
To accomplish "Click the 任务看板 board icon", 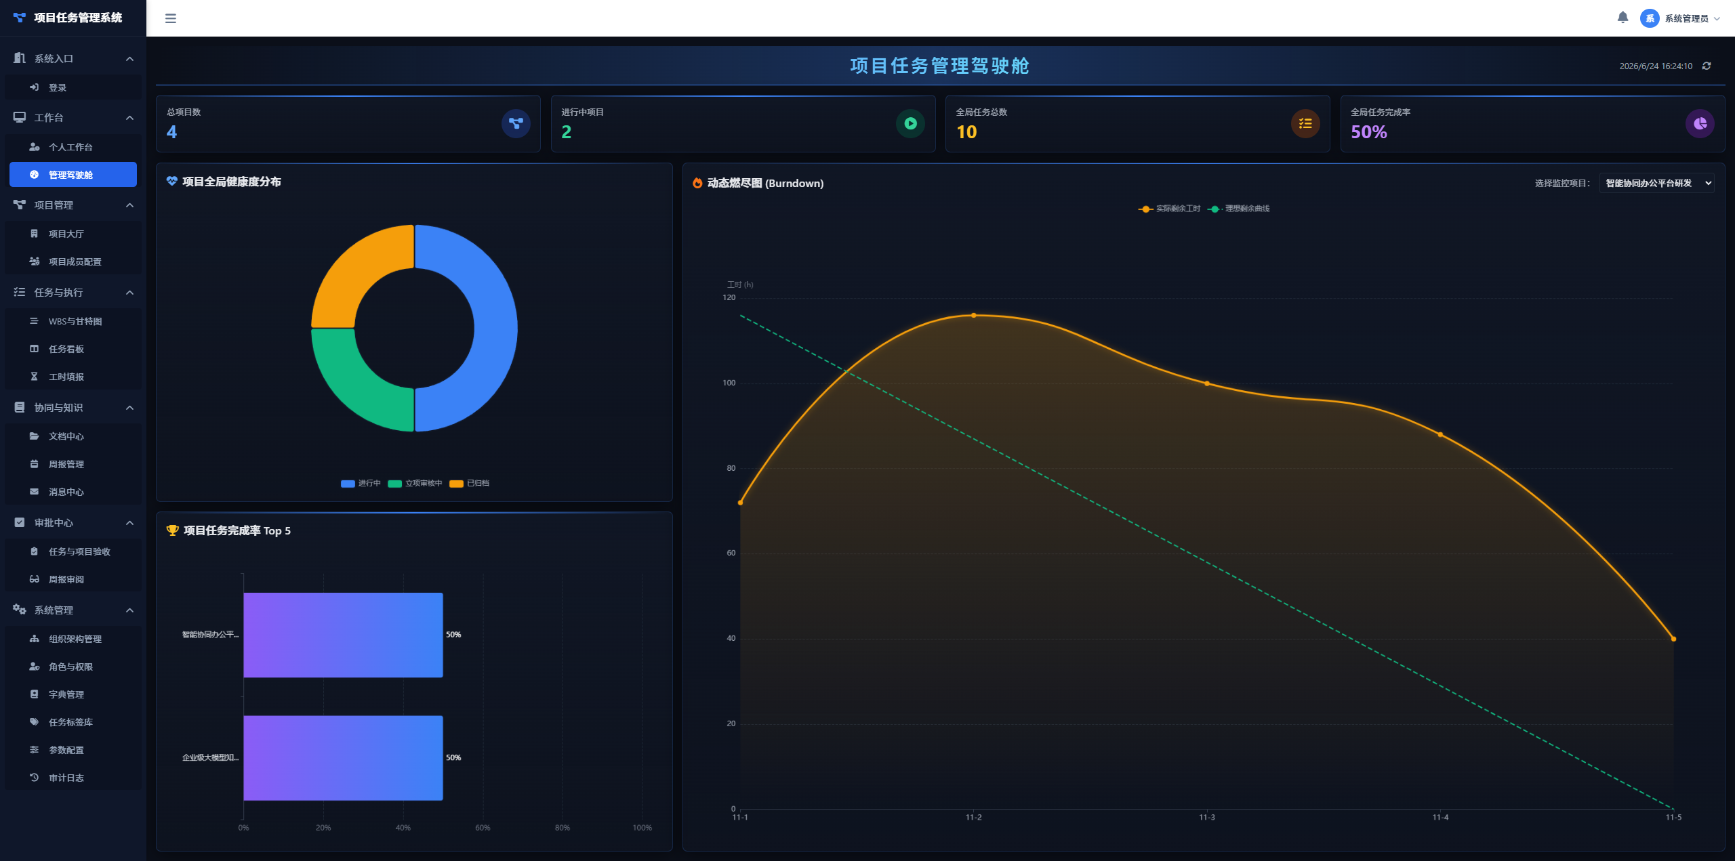I will click(x=34, y=349).
